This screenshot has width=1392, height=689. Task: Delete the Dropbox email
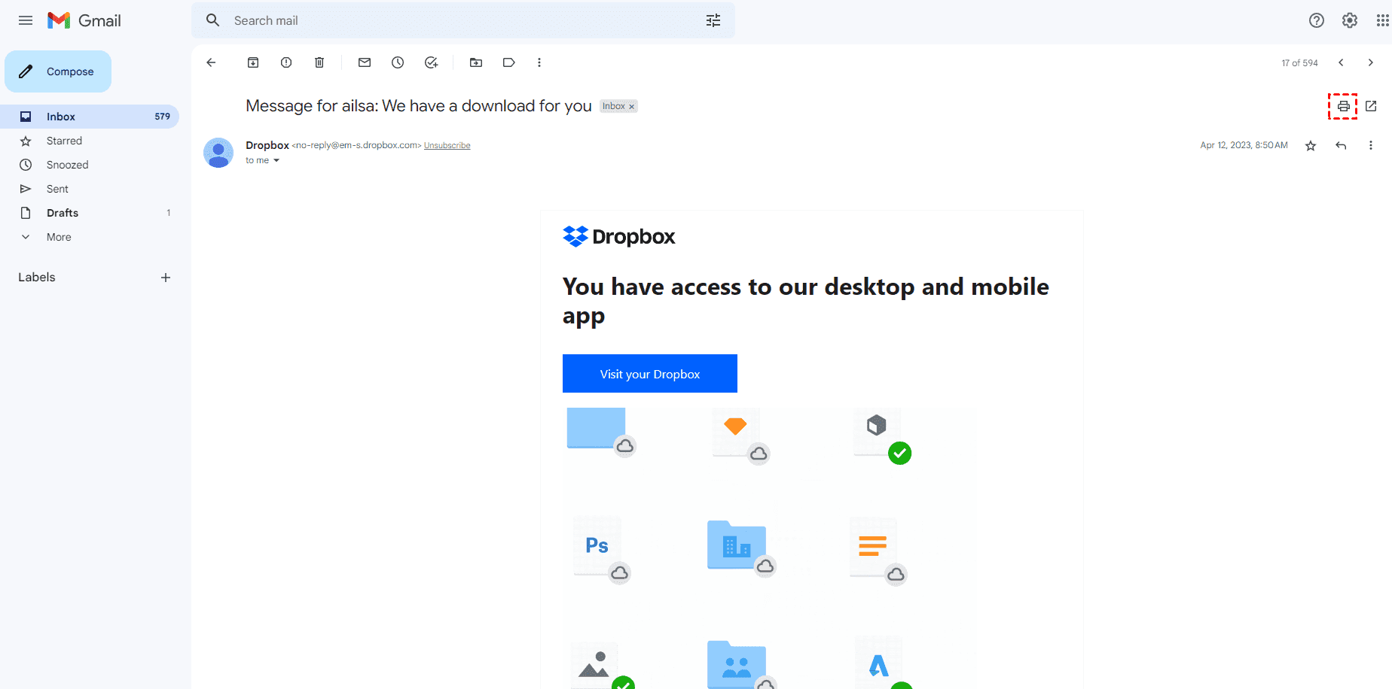click(319, 62)
